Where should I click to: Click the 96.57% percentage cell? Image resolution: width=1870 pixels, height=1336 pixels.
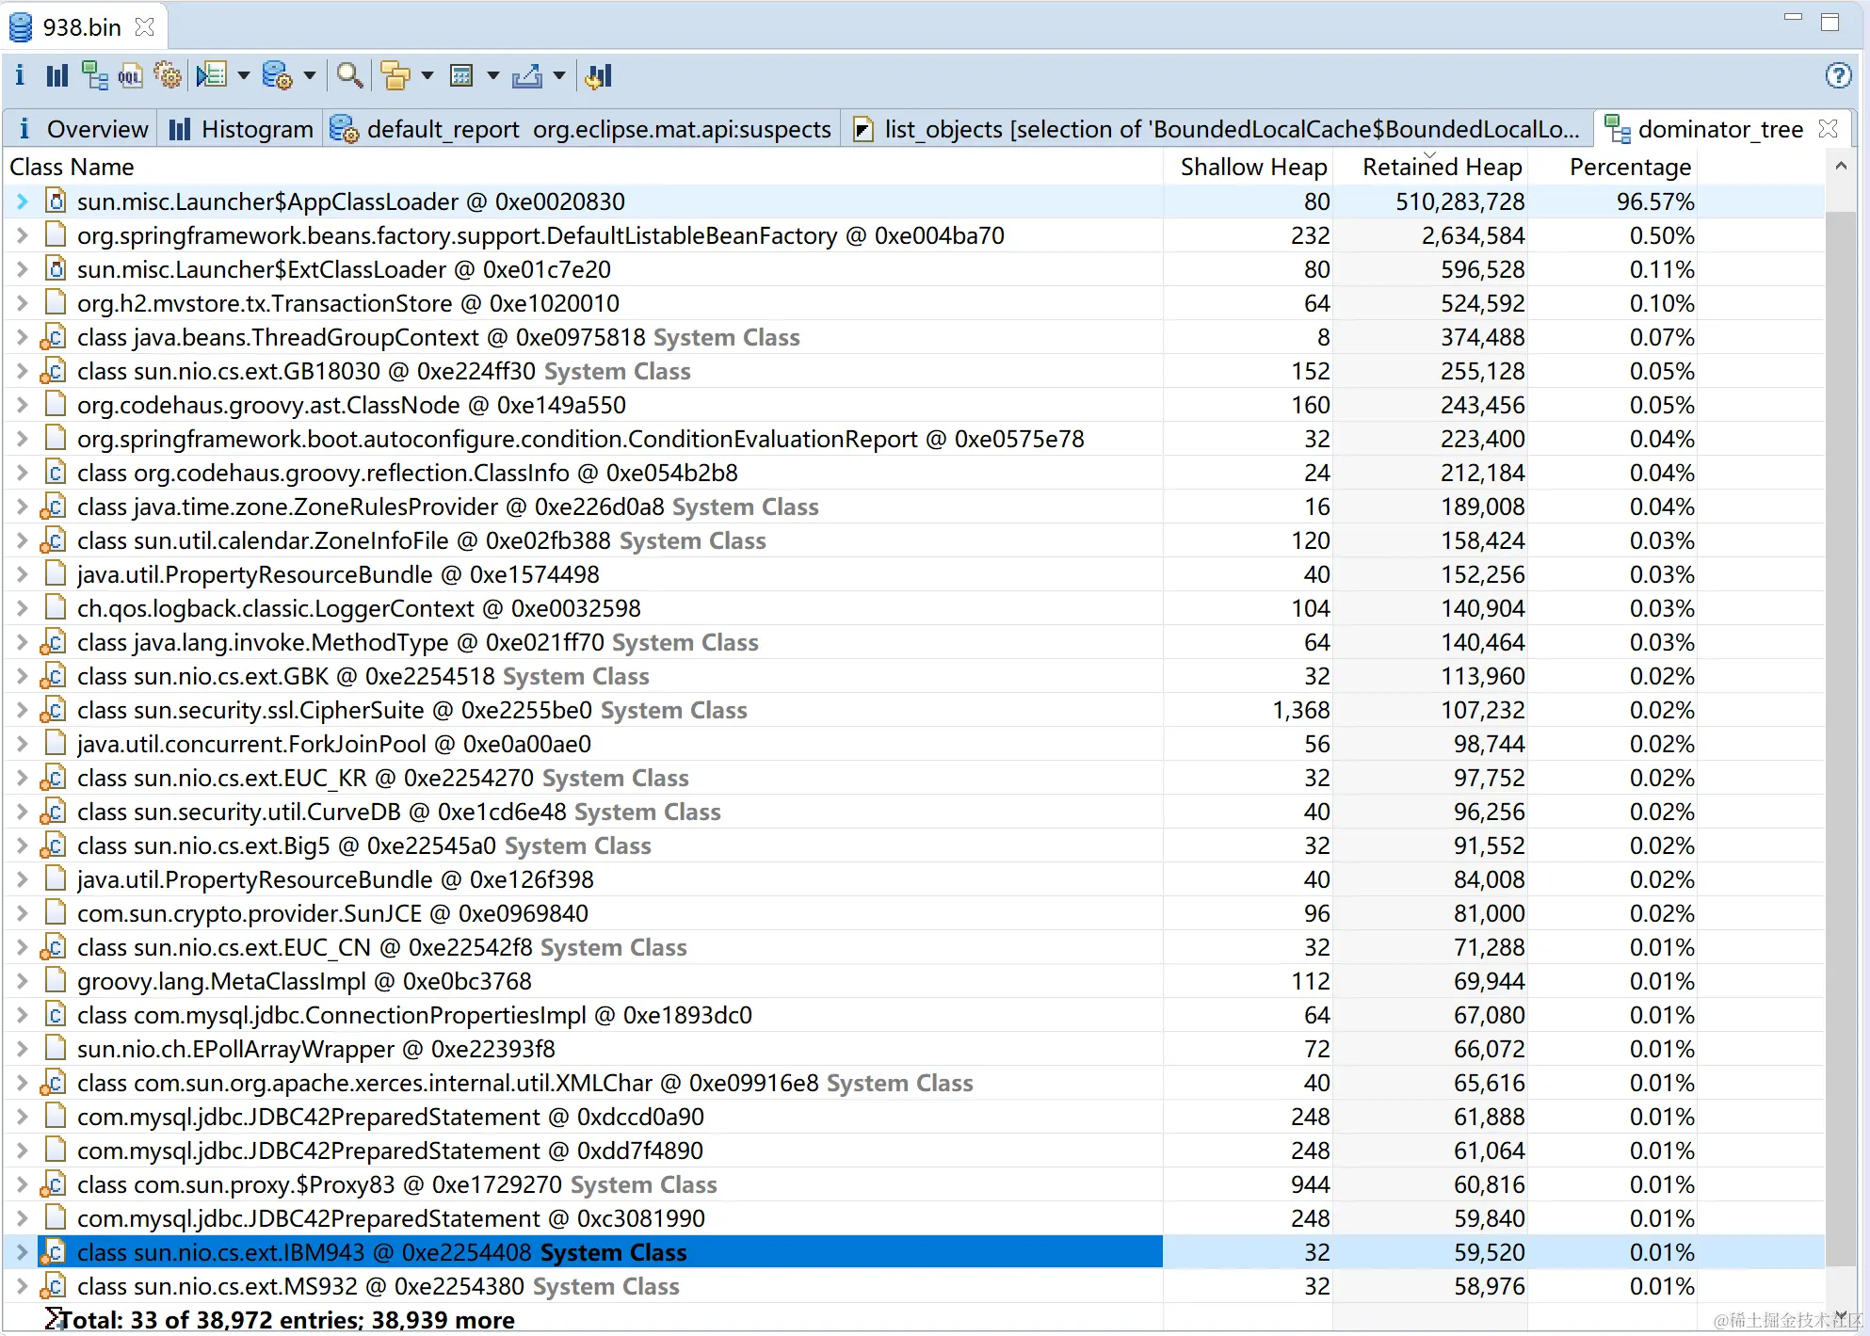(x=1654, y=201)
